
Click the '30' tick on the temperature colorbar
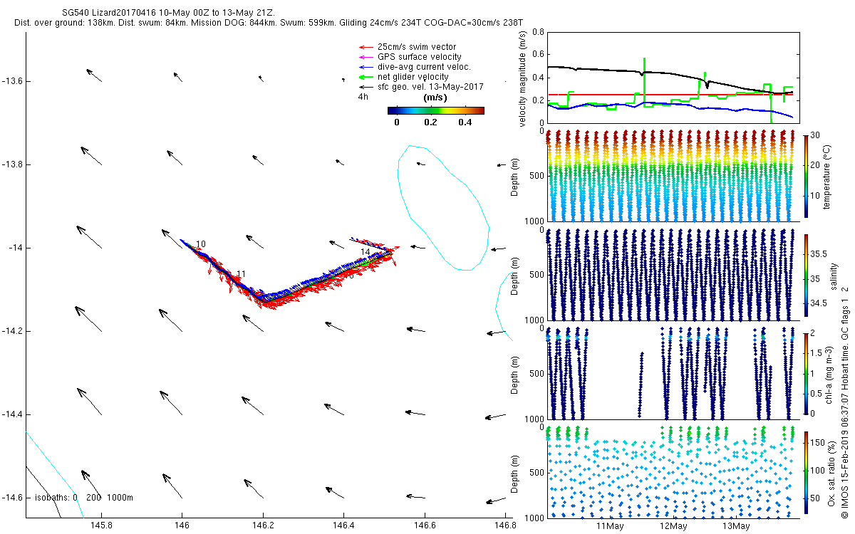click(x=816, y=135)
